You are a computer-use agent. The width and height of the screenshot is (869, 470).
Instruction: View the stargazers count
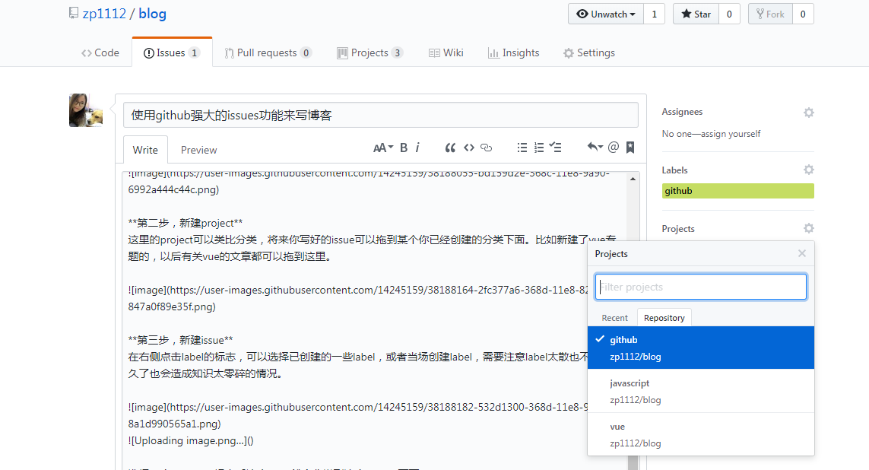point(729,14)
